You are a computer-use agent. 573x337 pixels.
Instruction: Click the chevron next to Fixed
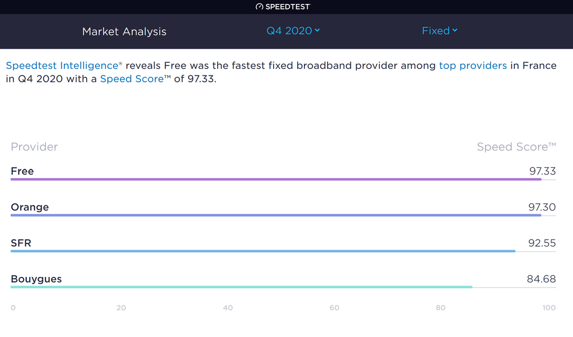click(x=454, y=30)
